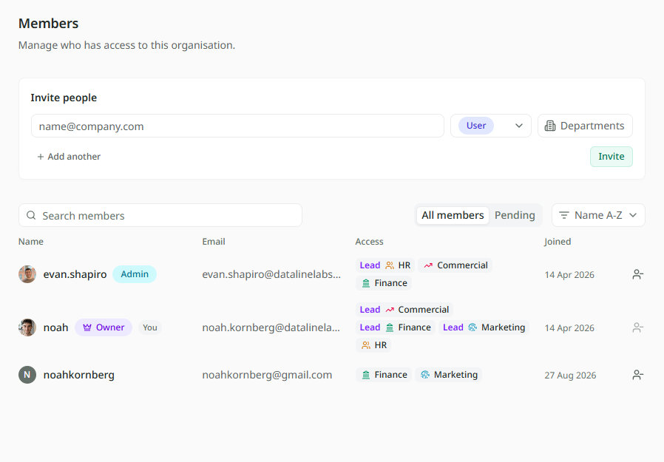664x462 pixels.
Task: Click the You badge
Action: click(150, 327)
